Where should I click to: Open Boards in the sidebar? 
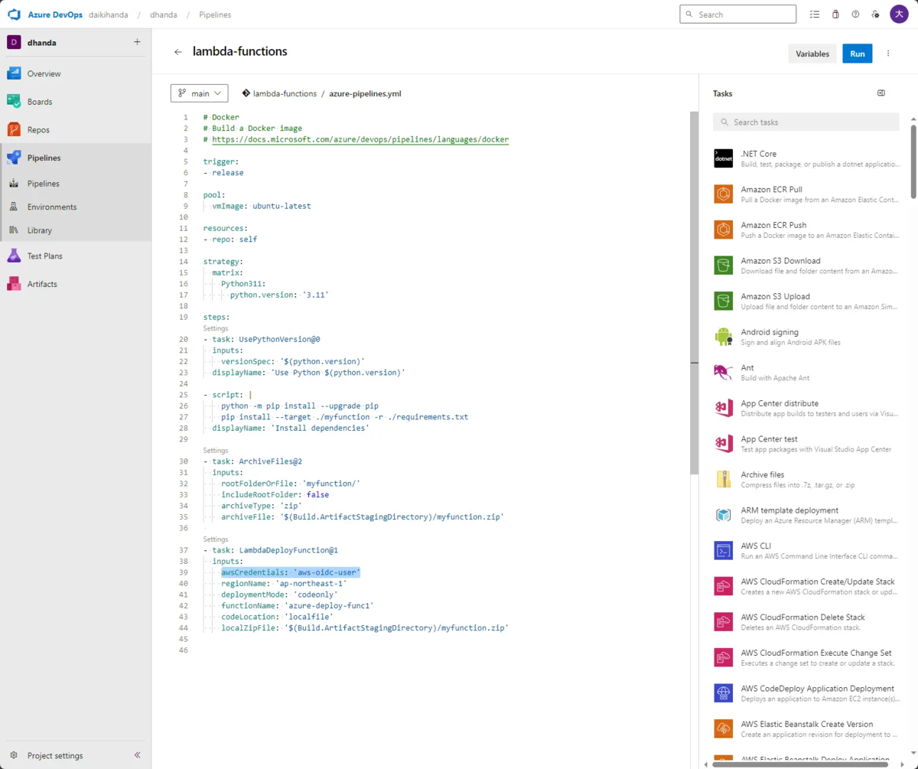[x=76, y=101]
